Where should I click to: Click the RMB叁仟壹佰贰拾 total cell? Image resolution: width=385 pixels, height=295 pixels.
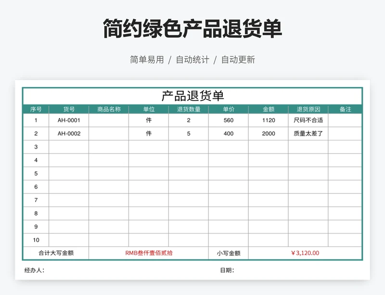pos(149,253)
